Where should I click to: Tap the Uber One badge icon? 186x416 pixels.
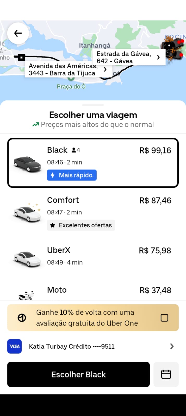pos(22,318)
